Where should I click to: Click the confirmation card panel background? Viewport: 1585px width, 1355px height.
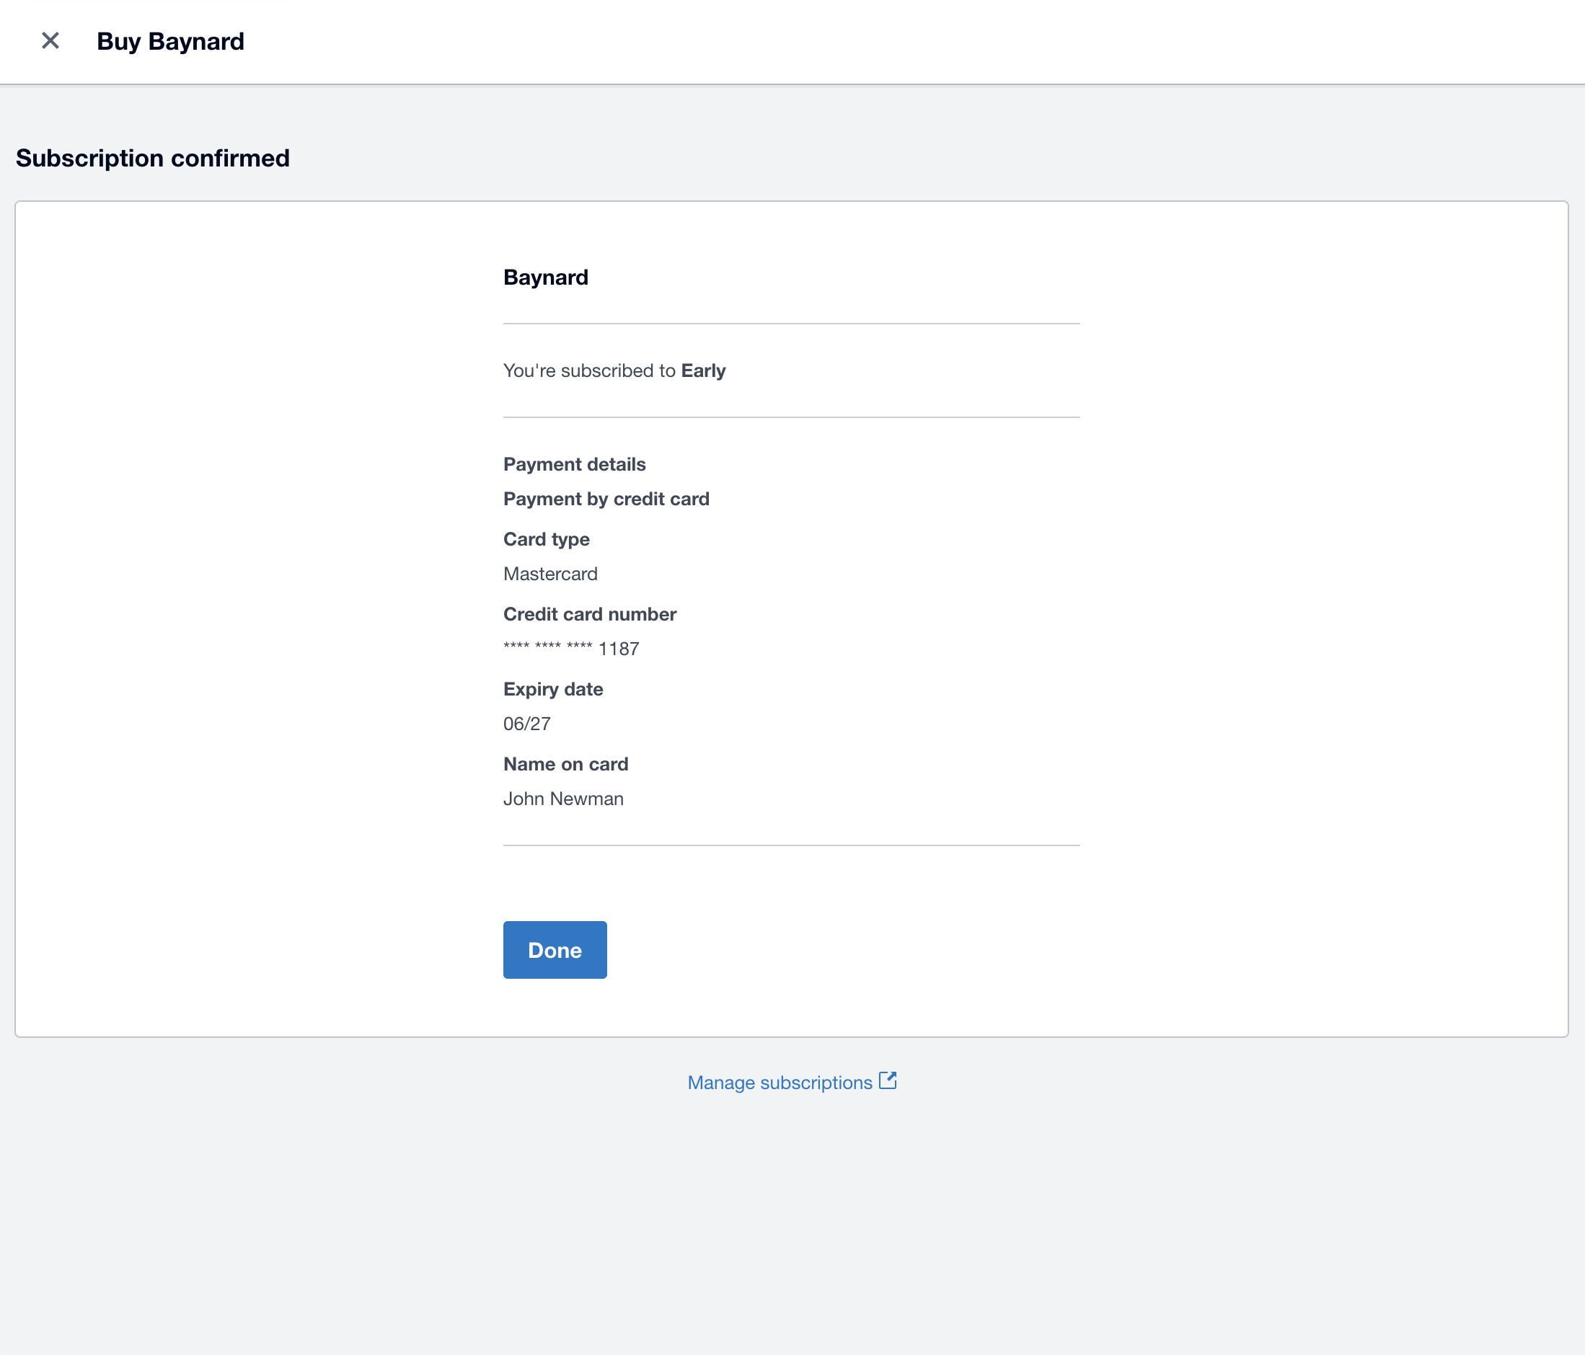[x=268, y=612]
